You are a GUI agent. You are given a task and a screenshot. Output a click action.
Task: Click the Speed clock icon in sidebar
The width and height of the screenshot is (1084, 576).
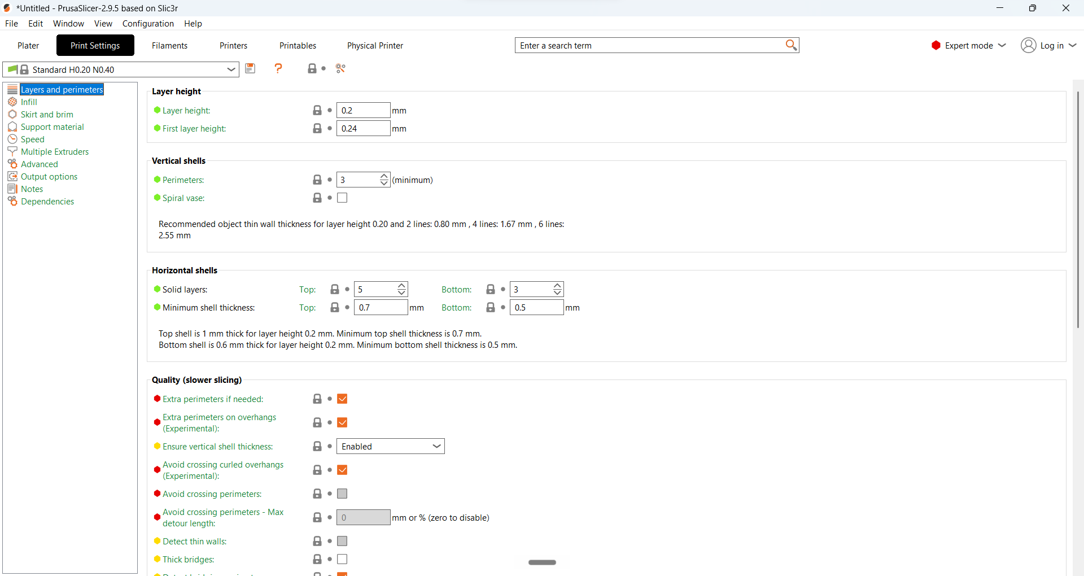coord(12,139)
